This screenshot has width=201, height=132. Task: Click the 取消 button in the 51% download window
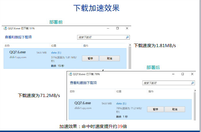(x=110, y=58)
